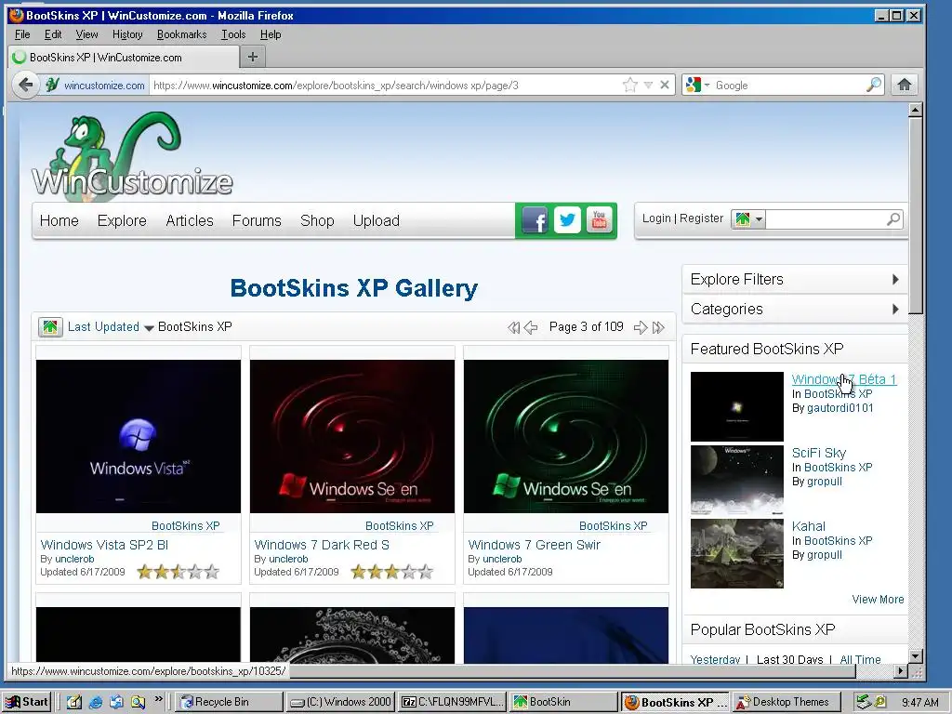Open the File menu
Screen dimensions: 952x714
click(x=22, y=34)
